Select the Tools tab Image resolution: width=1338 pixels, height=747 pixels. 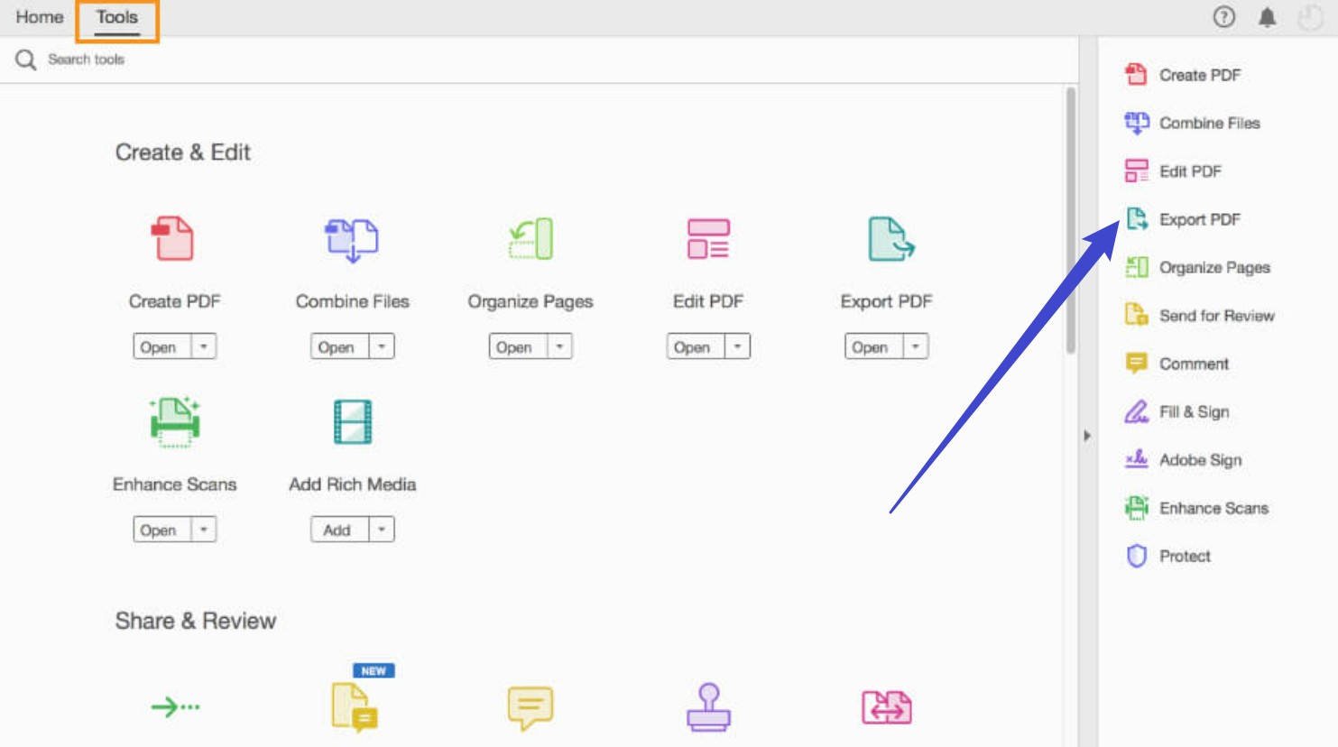115,15
